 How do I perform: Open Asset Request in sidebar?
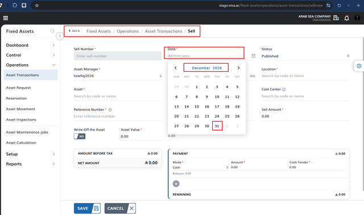pyautogui.click(x=18, y=88)
